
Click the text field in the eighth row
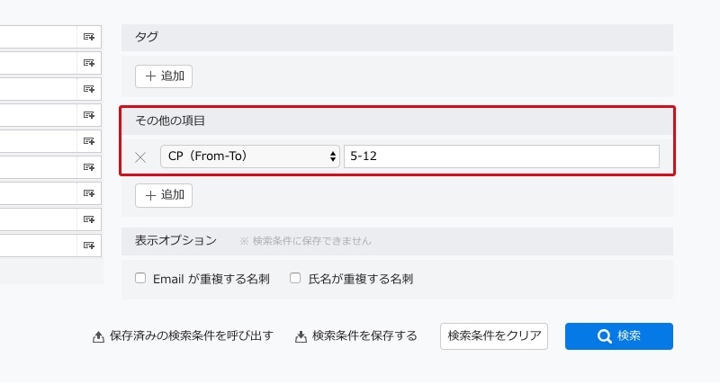click(x=38, y=219)
